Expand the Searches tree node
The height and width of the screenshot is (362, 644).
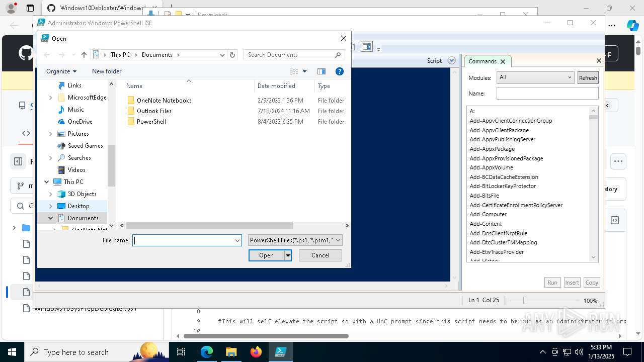[50, 158]
